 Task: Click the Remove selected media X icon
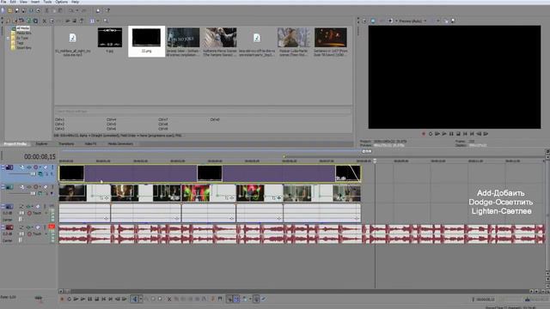45,21
